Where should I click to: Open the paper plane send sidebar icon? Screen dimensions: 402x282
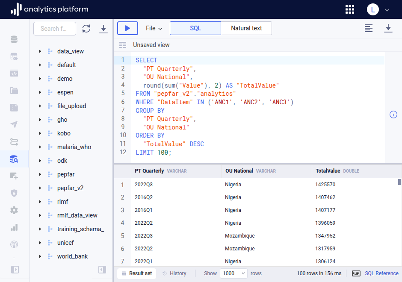(x=14, y=124)
